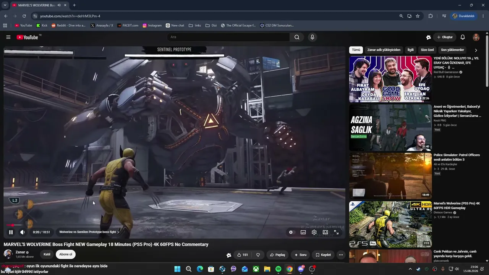The image size is (489, 275).
Task: Toggle the autoplay switch in player
Action: point(291,232)
